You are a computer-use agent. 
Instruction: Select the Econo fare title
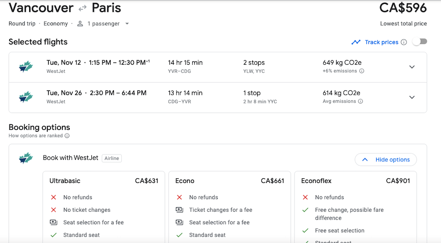[185, 181]
